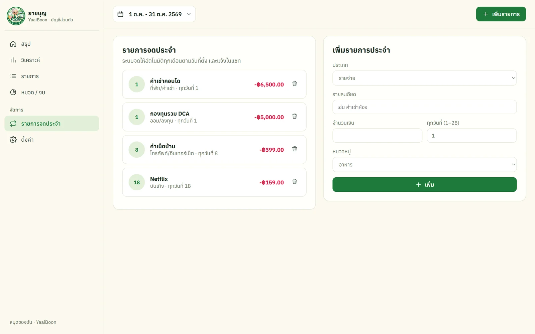
Task: Click the calendar icon in date range selector
Action: tap(120, 14)
